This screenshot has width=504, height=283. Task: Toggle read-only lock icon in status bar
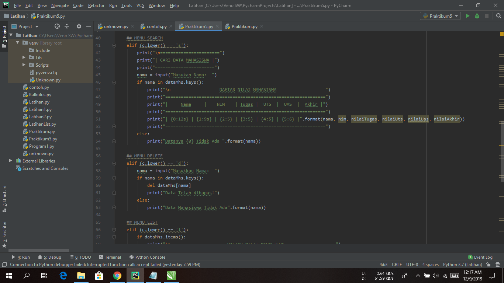click(x=489, y=265)
